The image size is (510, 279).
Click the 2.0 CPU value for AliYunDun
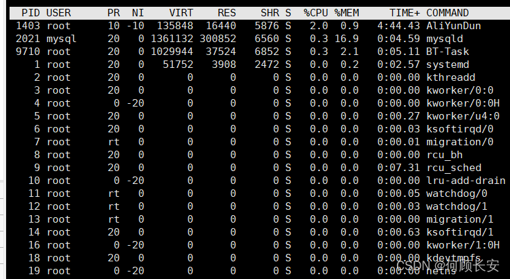coord(319,26)
